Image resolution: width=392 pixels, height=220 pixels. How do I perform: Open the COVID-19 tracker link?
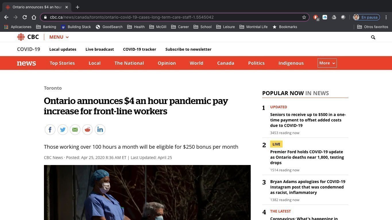click(x=140, y=49)
